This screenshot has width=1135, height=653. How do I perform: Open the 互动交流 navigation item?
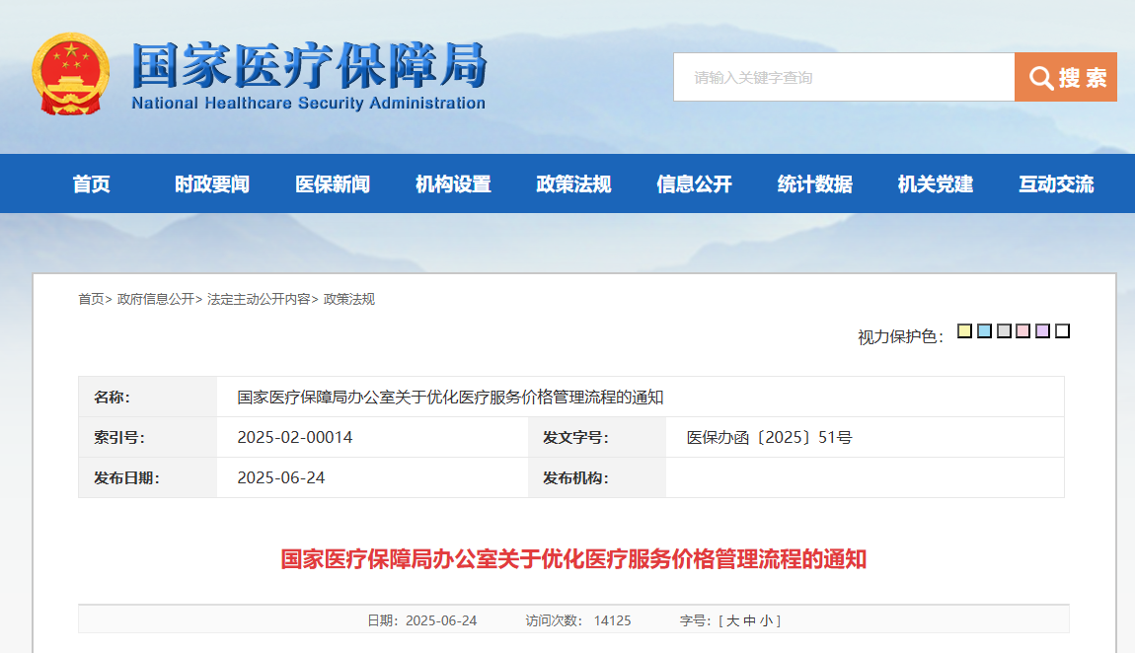click(1056, 184)
